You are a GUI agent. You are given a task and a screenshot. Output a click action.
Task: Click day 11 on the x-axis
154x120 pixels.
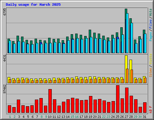point(54,117)
